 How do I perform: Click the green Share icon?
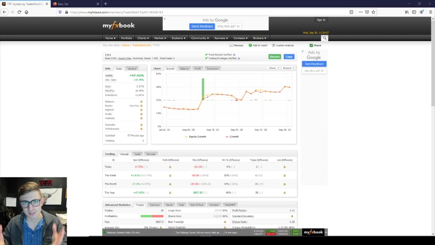[x=311, y=45]
